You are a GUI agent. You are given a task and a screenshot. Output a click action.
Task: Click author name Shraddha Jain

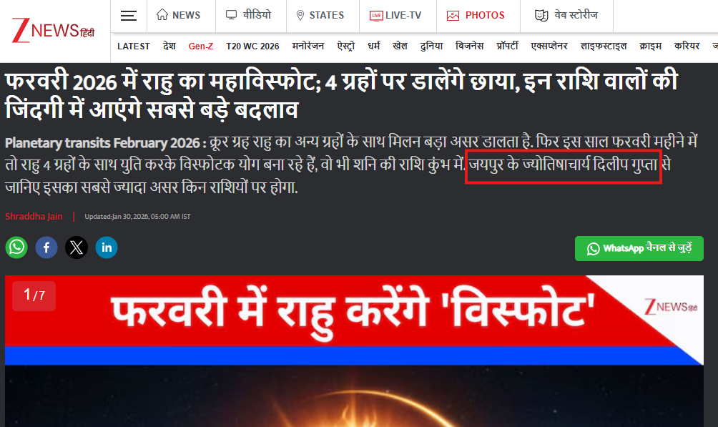pyautogui.click(x=34, y=216)
